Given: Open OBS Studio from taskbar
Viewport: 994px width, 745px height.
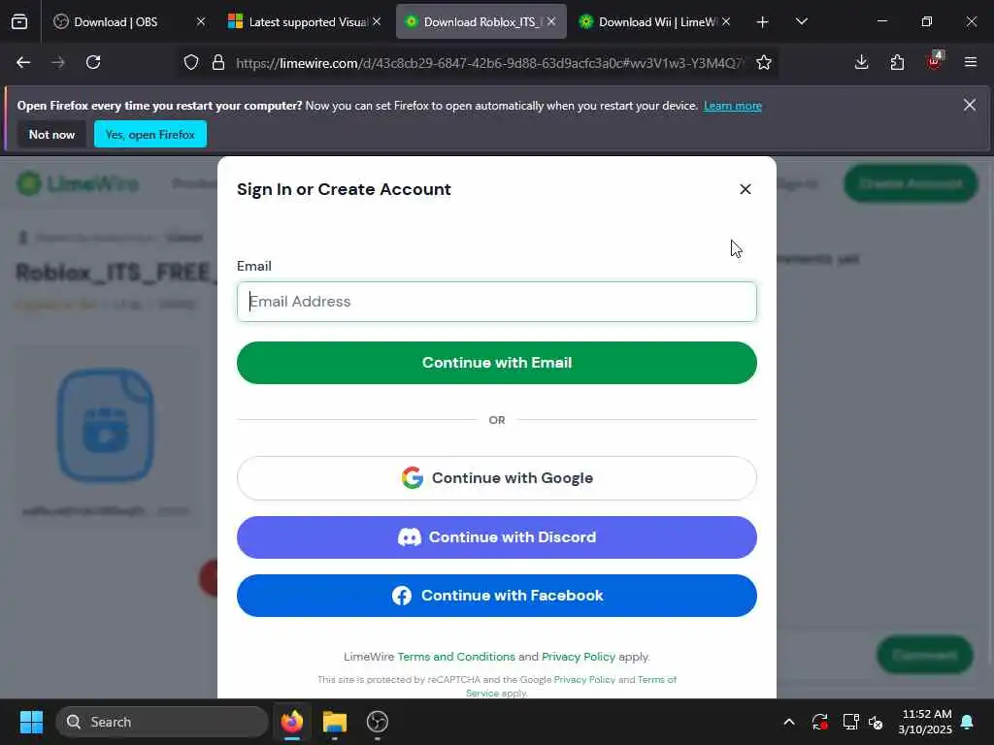Looking at the screenshot, I should pyautogui.click(x=378, y=722).
